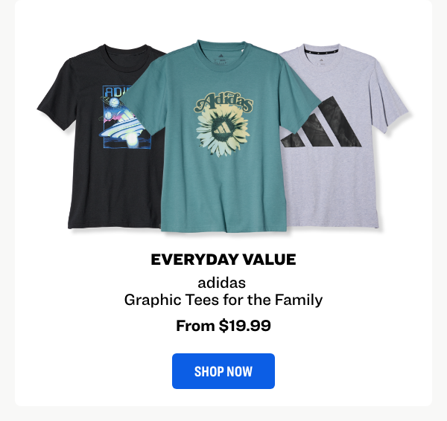Click the script Adidas lettering above sunflower
This screenshot has width=447, height=421.
tap(223, 102)
